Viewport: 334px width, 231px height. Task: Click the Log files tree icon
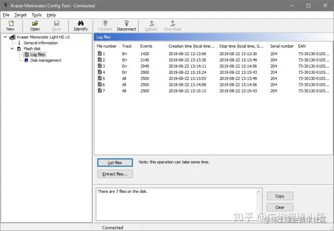tap(26, 55)
